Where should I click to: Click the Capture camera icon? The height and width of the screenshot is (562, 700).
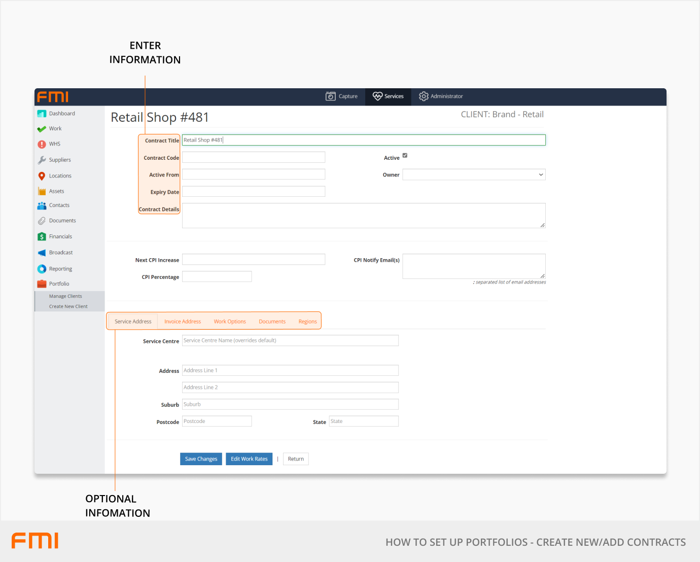(331, 96)
